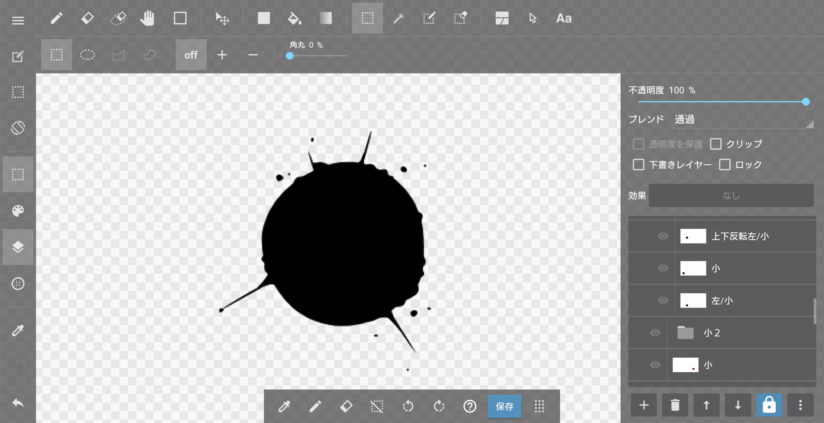Select the Gradient tool
Screen dimensions: 824x423
coord(325,18)
